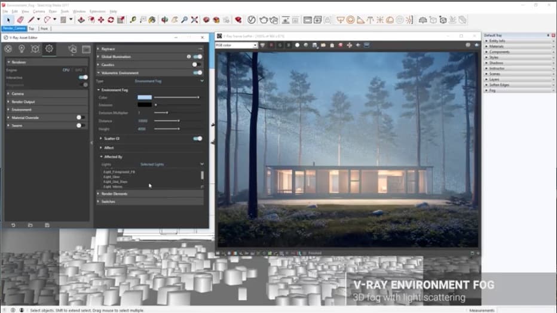Click revert settings icon in Asset Editor

click(13, 225)
